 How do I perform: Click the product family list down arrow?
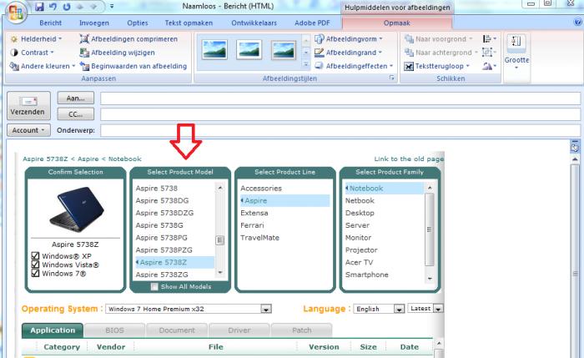pyautogui.click(x=430, y=278)
